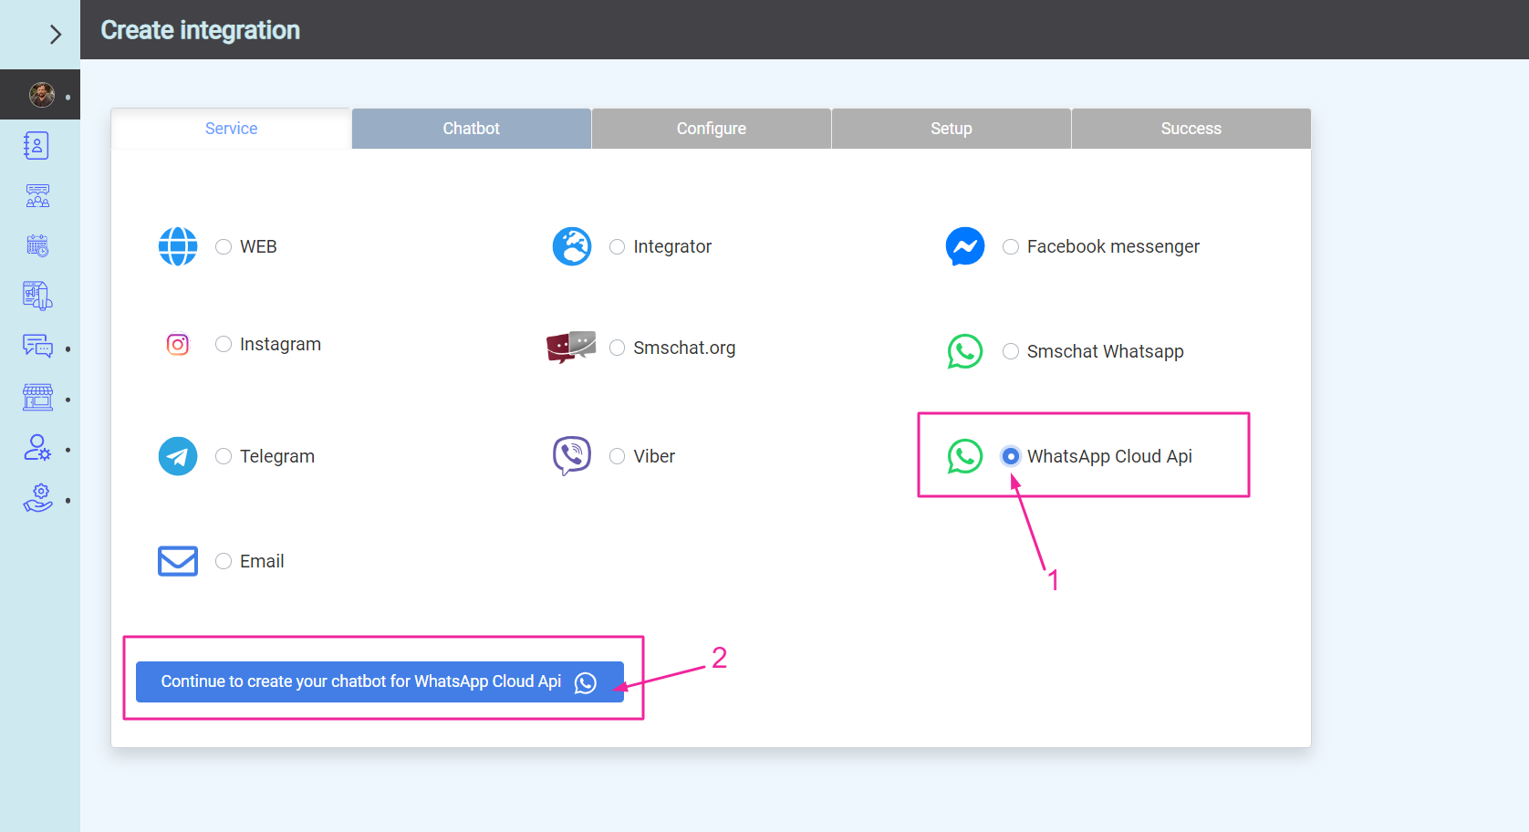Viewport: 1529px width, 832px height.
Task: Open the user profile avatar menu
Action: pyautogui.click(x=41, y=95)
